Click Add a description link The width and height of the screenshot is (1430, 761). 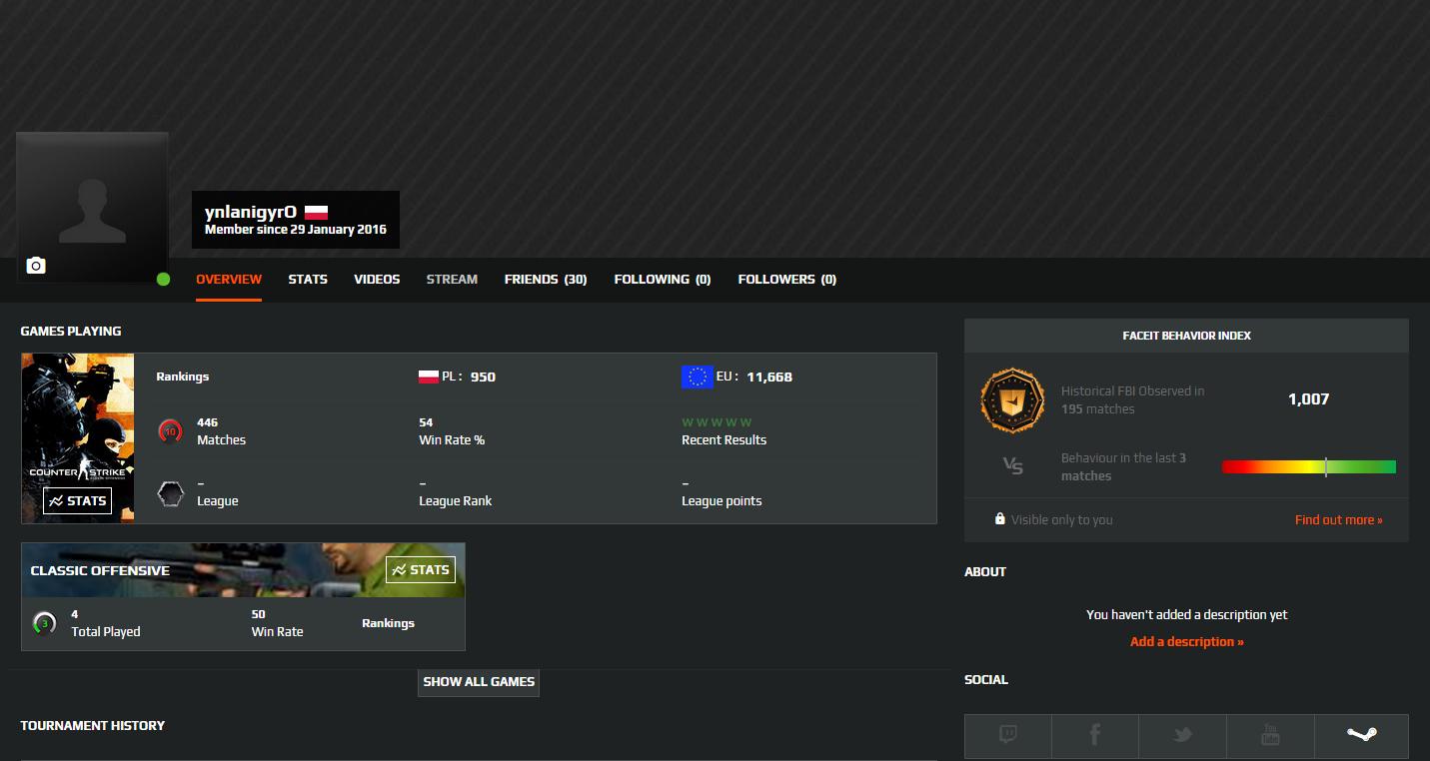[1186, 642]
